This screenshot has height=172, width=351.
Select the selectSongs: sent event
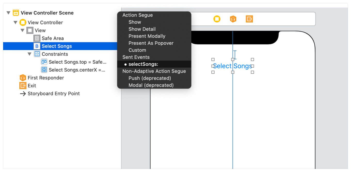pos(143,64)
